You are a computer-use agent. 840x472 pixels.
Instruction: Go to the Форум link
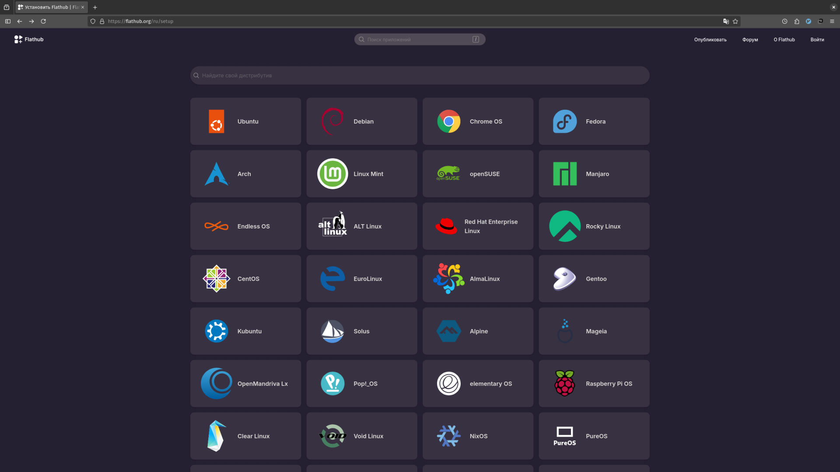click(x=750, y=40)
